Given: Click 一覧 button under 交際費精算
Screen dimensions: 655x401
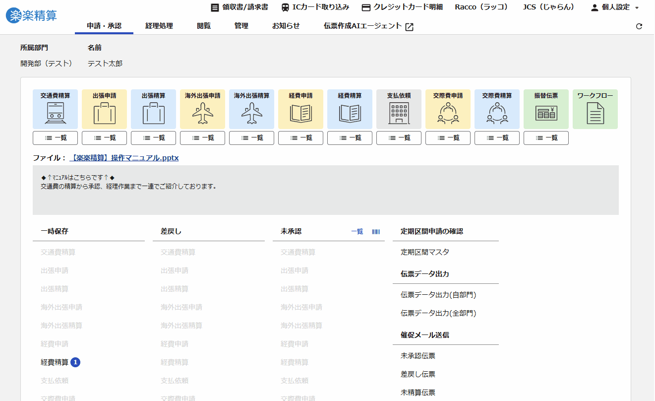Looking at the screenshot, I should (x=497, y=138).
